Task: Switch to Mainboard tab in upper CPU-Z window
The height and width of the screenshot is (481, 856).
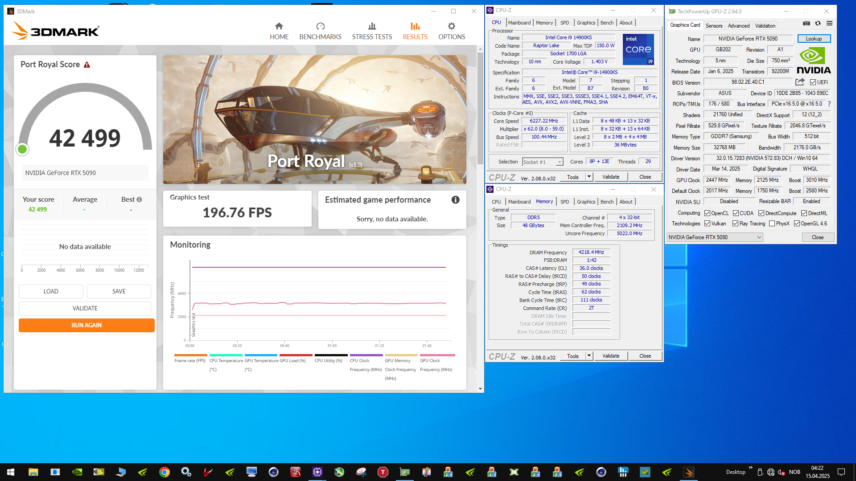Action: pos(519,23)
